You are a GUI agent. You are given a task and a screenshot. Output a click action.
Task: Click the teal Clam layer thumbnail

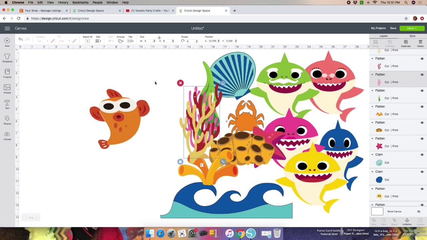(379, 163)
